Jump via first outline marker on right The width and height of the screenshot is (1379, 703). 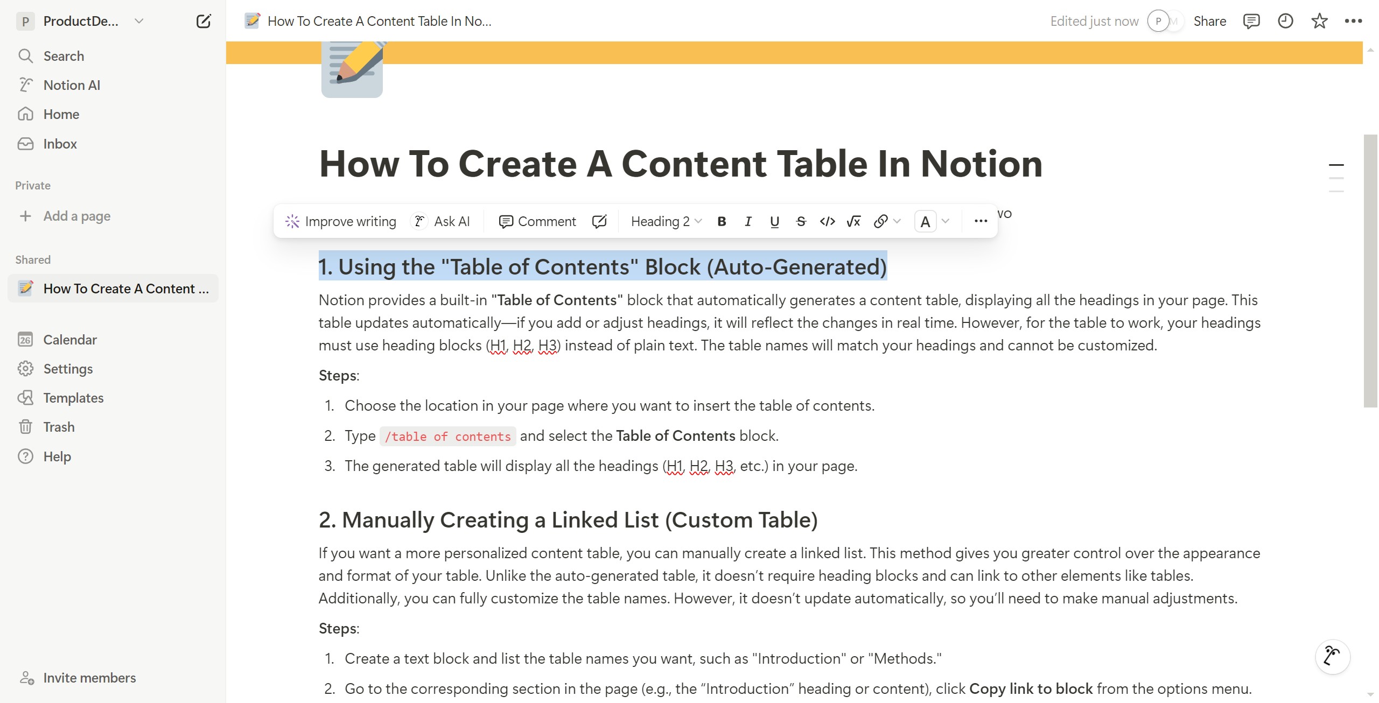tap(1336, 165)
